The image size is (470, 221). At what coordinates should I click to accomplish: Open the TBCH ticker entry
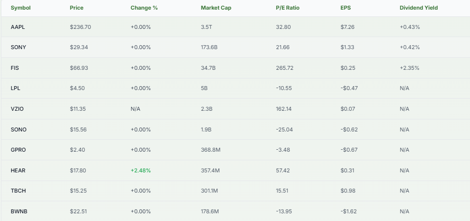18,191
